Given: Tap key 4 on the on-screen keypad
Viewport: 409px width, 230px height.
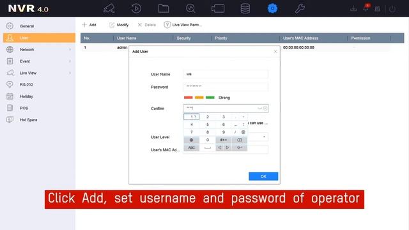Looking at the screenshot, I should (x=192, y=125).
